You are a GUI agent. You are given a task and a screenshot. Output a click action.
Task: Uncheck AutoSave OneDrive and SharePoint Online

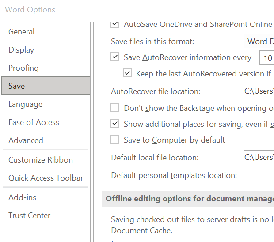pos(115,24)
